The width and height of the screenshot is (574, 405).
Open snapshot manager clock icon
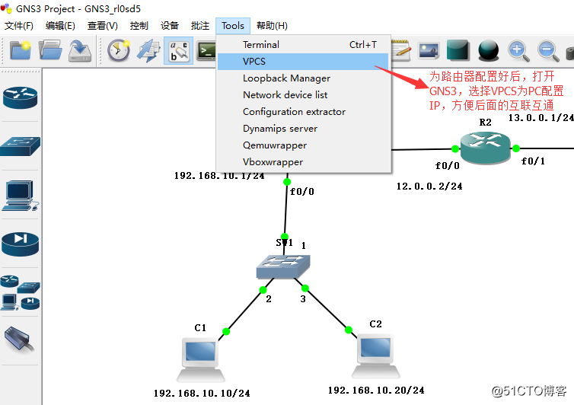[x=119, y=50]
